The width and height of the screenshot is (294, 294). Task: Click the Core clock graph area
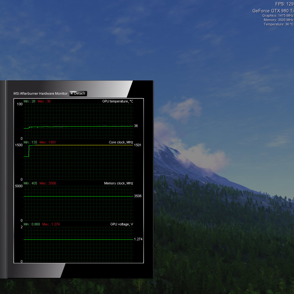(x=79, y=162)
